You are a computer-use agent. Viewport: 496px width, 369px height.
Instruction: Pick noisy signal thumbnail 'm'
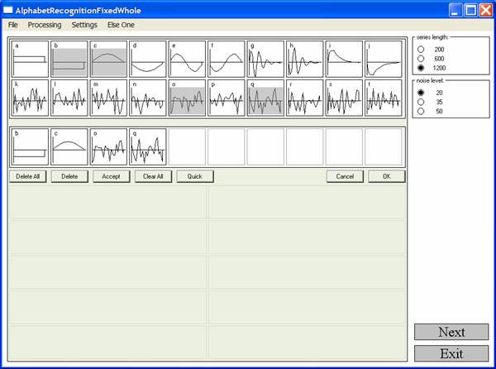pyautogui.click(x=108, y=98)
